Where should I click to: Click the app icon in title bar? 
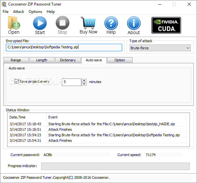point(4,4)
